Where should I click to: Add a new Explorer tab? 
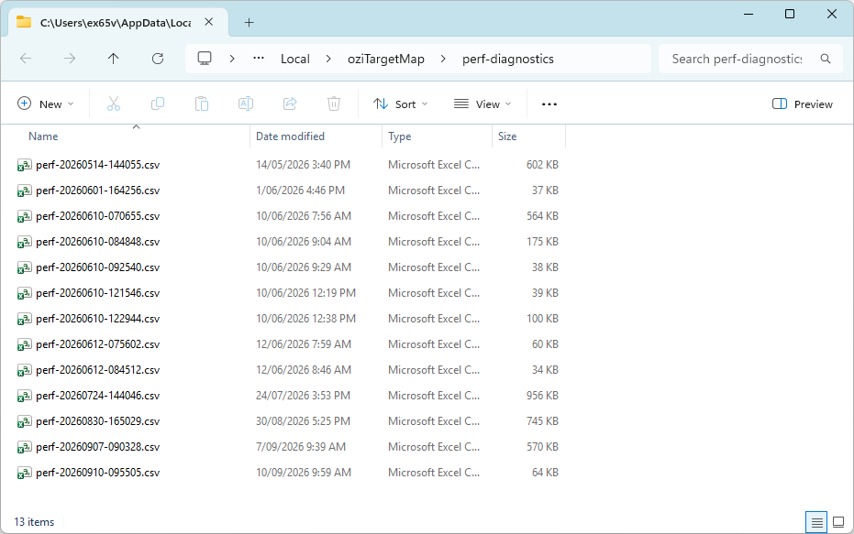click(x=249, y=22)
